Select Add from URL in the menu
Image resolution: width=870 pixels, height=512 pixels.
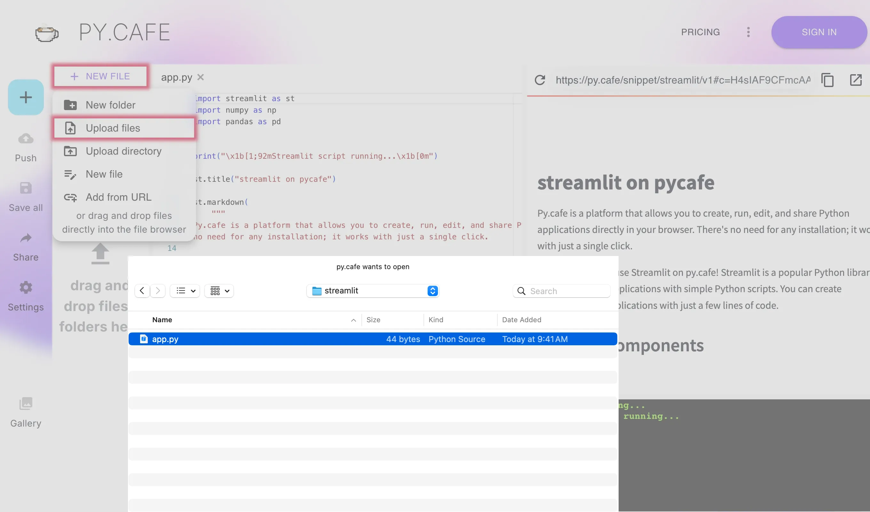(118, 197)
